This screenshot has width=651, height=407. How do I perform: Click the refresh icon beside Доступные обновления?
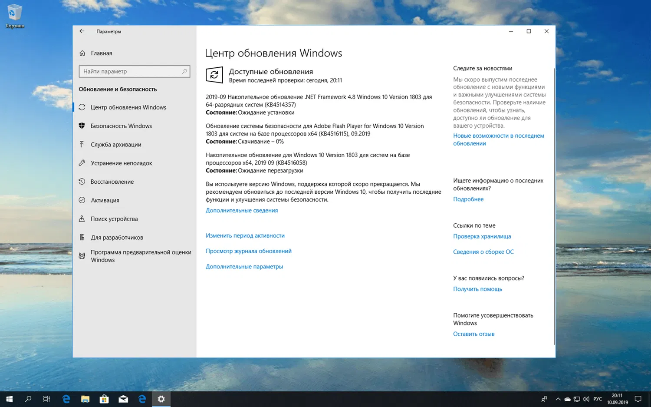214,75
